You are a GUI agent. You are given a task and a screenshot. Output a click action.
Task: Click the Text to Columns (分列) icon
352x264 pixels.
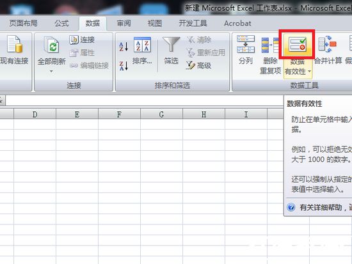pos(246,44)
